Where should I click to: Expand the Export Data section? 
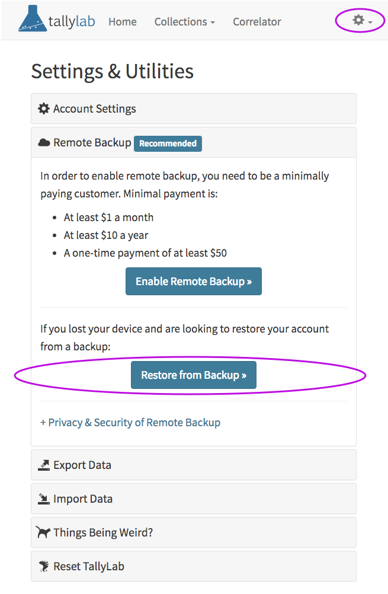pyautogui.click(x=194, y=465)
